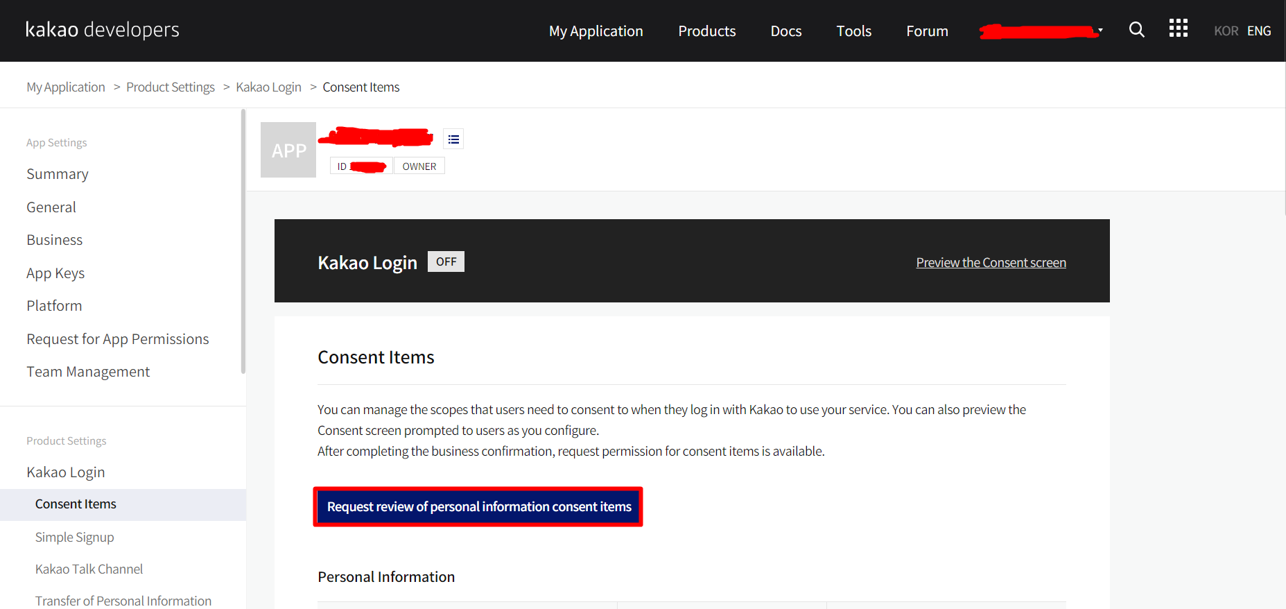Go to Product Settings breadcrumb
Screen dimensions: 1286x609
pos(171,87)
